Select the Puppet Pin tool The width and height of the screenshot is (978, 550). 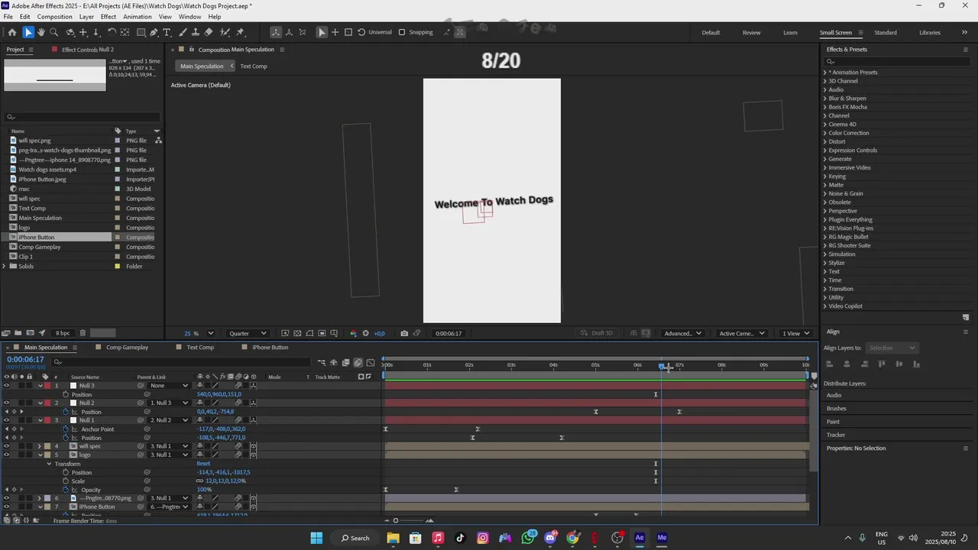[240, 32]
